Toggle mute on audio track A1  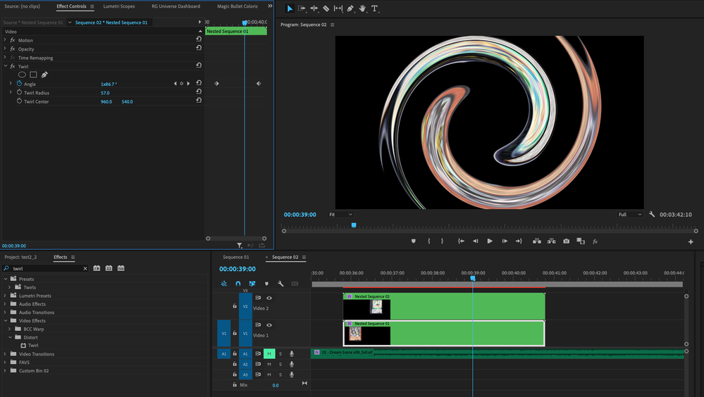coord(268,354)
